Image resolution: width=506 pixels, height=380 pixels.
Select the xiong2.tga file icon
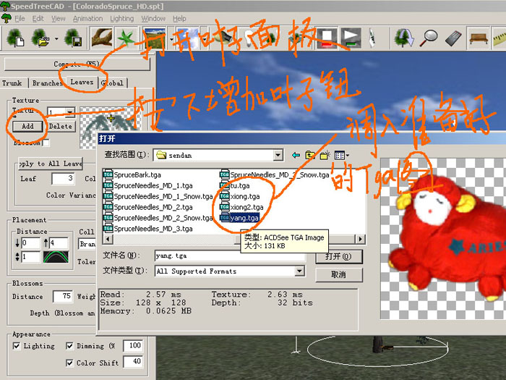225,207
